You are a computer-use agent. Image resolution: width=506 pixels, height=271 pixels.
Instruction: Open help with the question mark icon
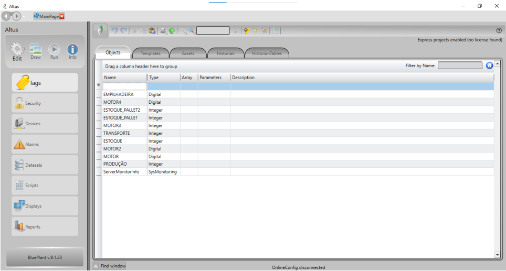pyautogui.click(x=499, y=31)
